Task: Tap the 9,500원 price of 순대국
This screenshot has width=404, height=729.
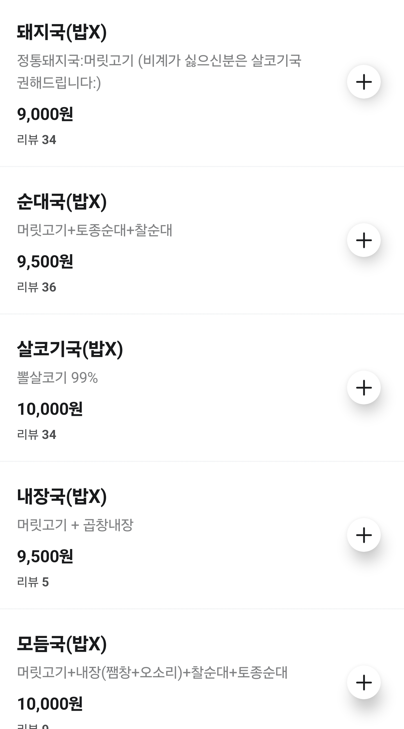Action: coord(45,261)
